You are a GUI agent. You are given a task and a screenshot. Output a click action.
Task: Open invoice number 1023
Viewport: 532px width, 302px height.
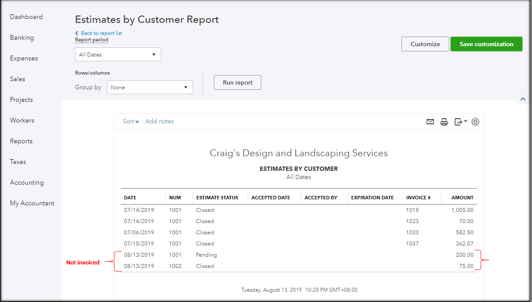point(412,221)
